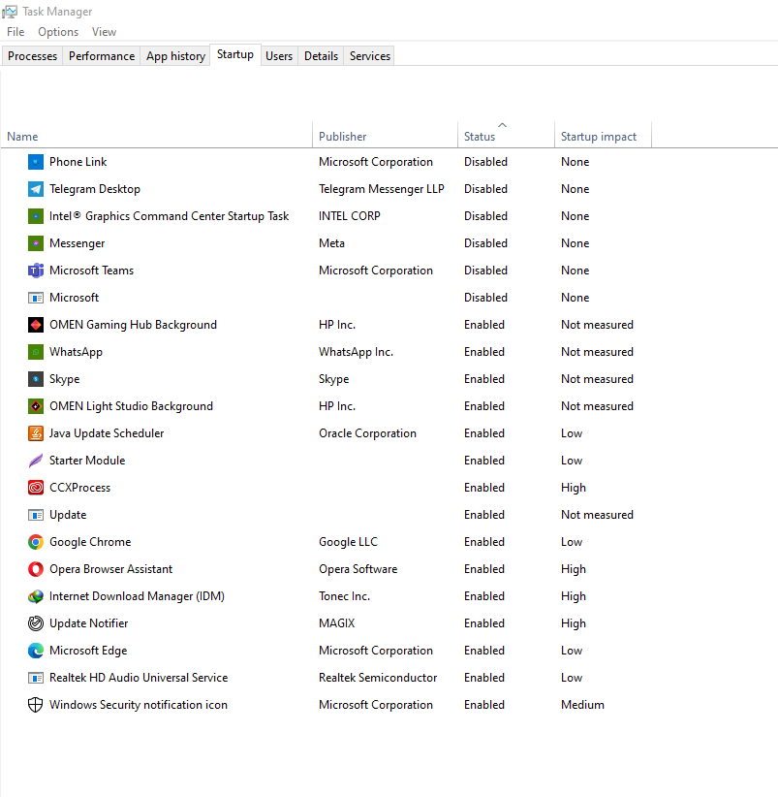Select the OMEN Gaming Hub Background name
Image resolution: width=778 pixels, height=797 pixels.
tap(133, 325)
